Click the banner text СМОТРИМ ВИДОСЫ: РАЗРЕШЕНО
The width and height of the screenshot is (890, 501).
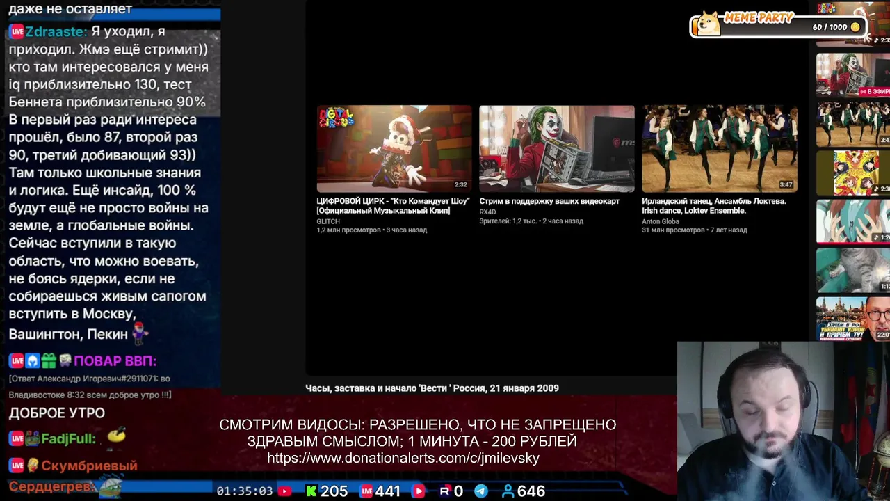pos(417,433)
